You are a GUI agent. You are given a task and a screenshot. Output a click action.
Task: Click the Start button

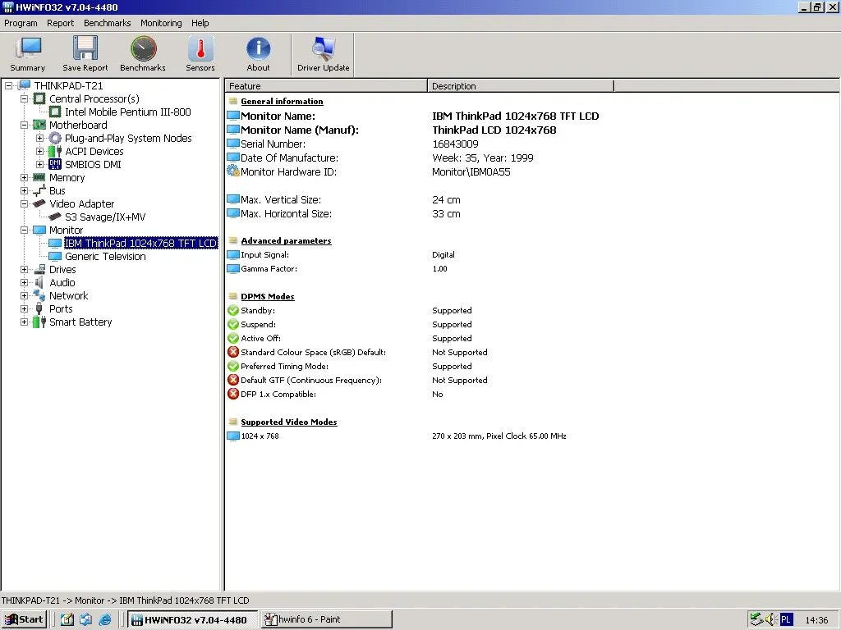(24, 620)
